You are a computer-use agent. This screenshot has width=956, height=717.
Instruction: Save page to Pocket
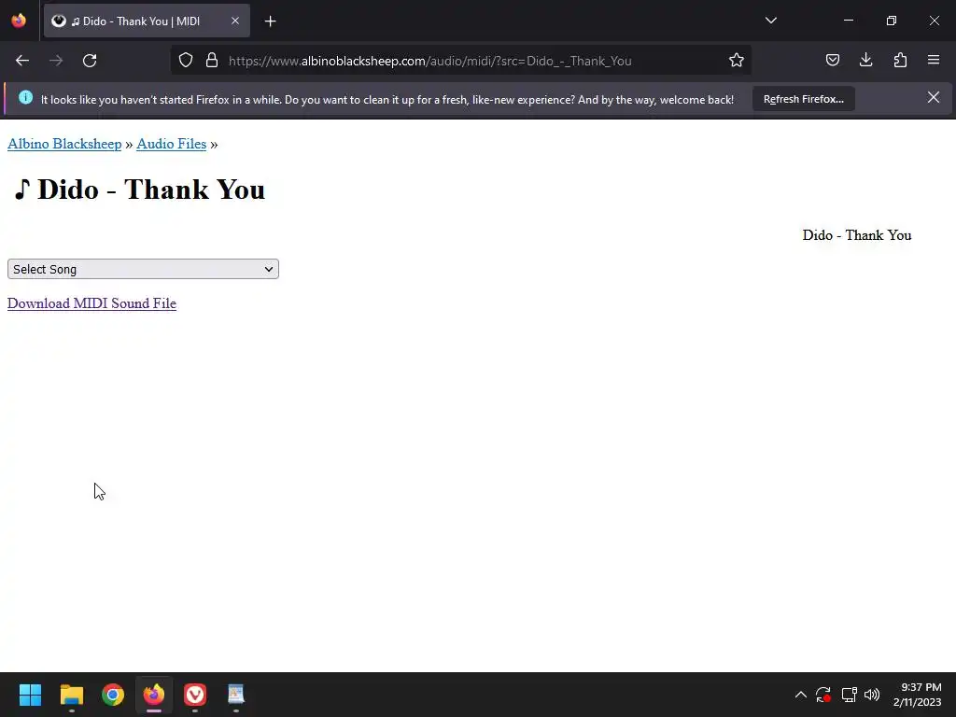click(x=832, y=61)
